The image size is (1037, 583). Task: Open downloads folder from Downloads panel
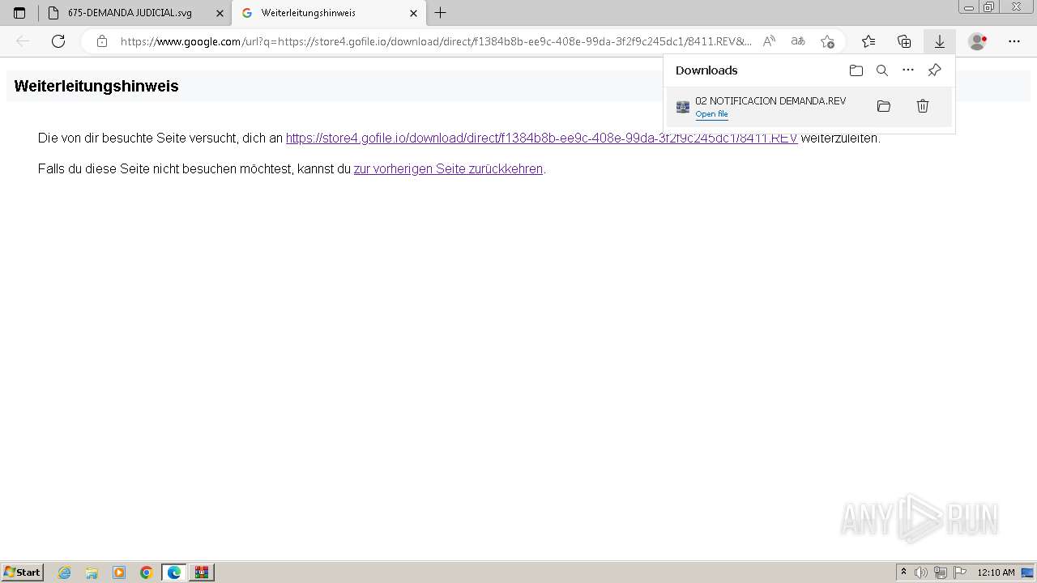coord(856,70)
